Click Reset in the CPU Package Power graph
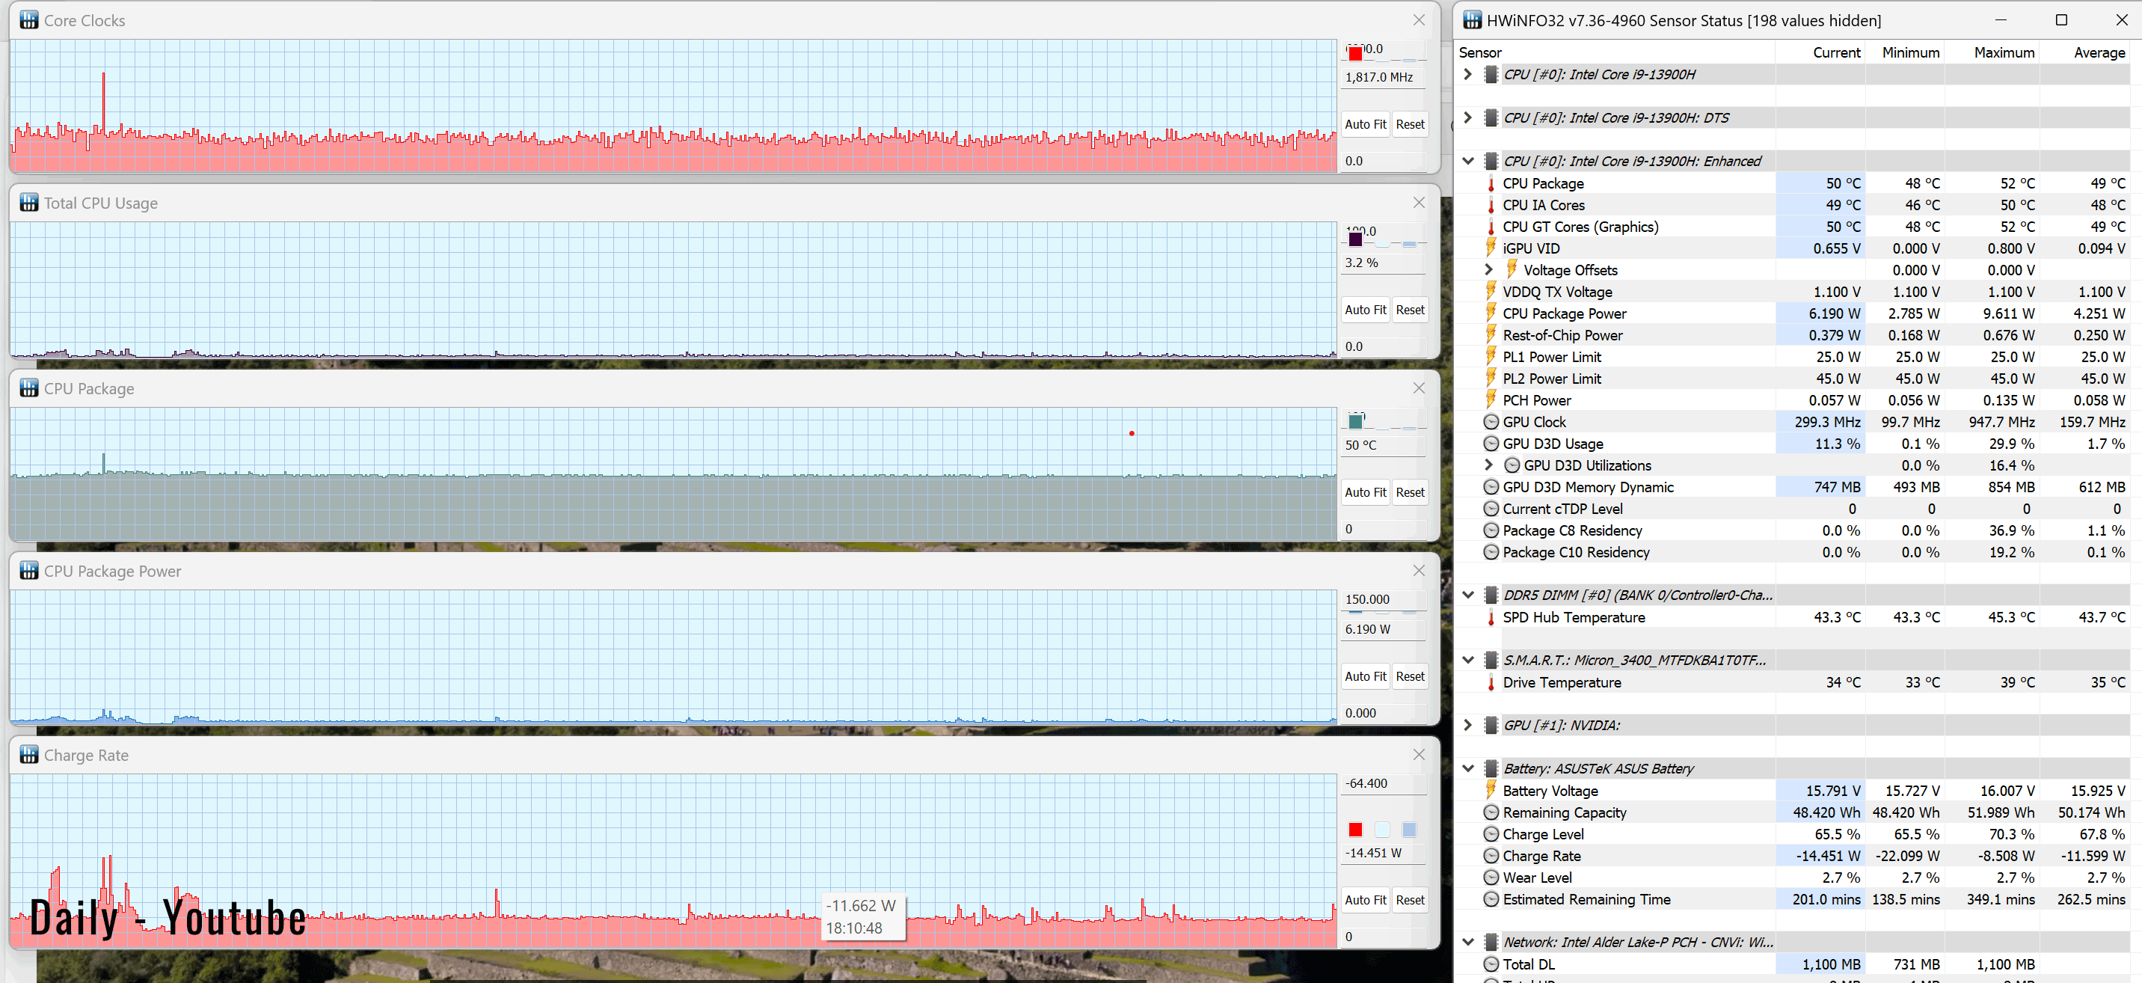This screenshot has width=2142, height=983. (1411, 677)
